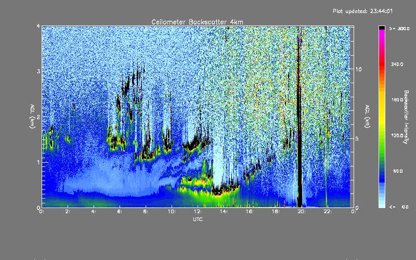Click the "4:" hour tick on UTC axis
Viewport: 416px width, 260px height.
tap(94, 212)
